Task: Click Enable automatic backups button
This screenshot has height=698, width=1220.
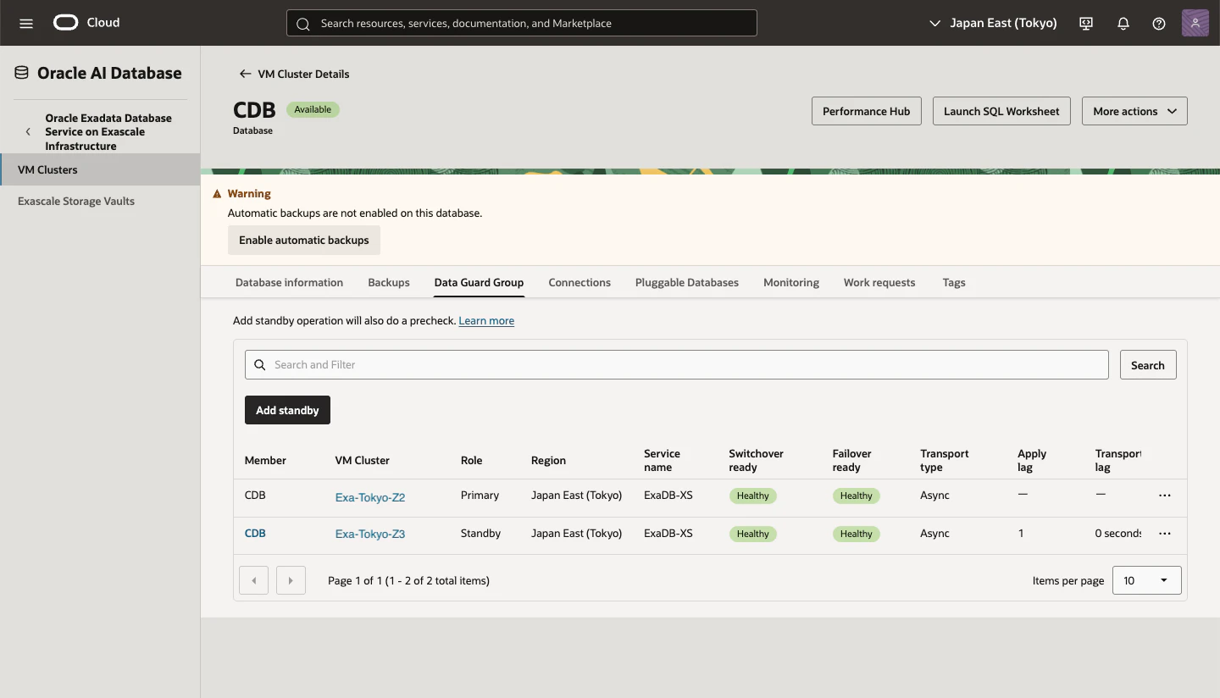Action: (304, 240)
